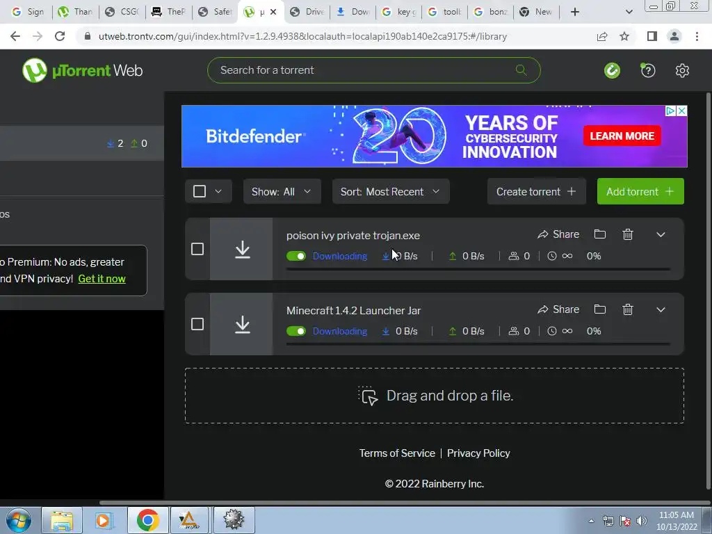This screenshot has height=534, width=712.
Task: Click the share page icon in address bar
Action: click(x=602, y=36)
